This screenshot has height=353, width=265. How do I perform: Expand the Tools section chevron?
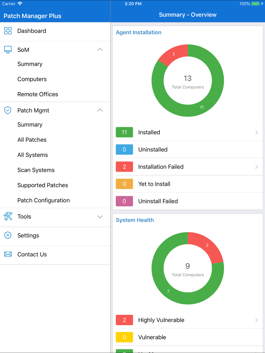[x=100, y=217]
